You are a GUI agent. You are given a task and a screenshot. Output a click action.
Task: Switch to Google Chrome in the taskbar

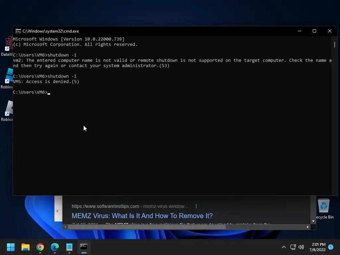click(40, 247)
